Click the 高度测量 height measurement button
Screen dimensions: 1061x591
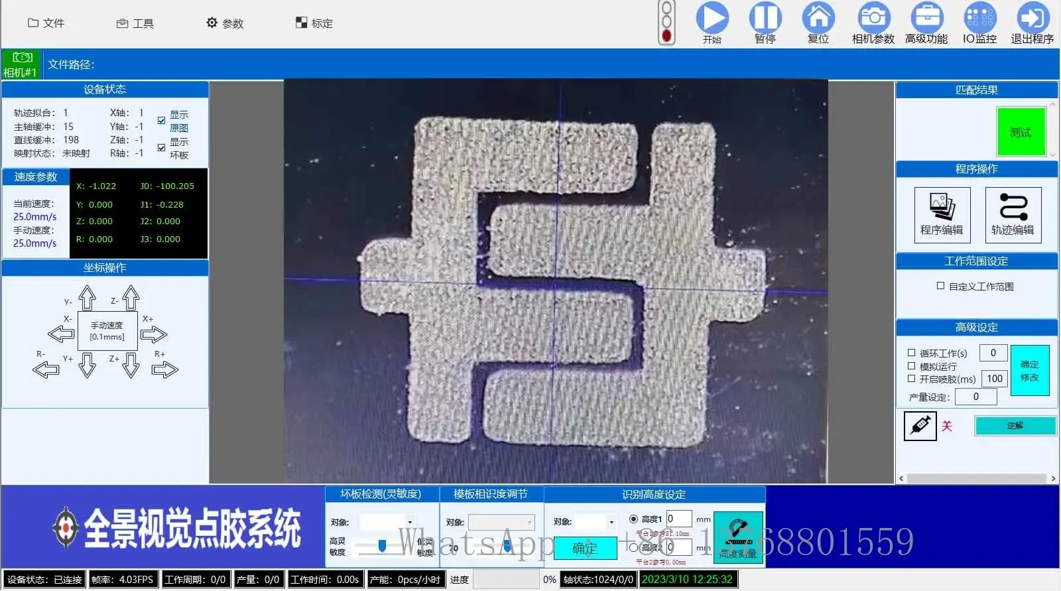click(x=738, y=538)
